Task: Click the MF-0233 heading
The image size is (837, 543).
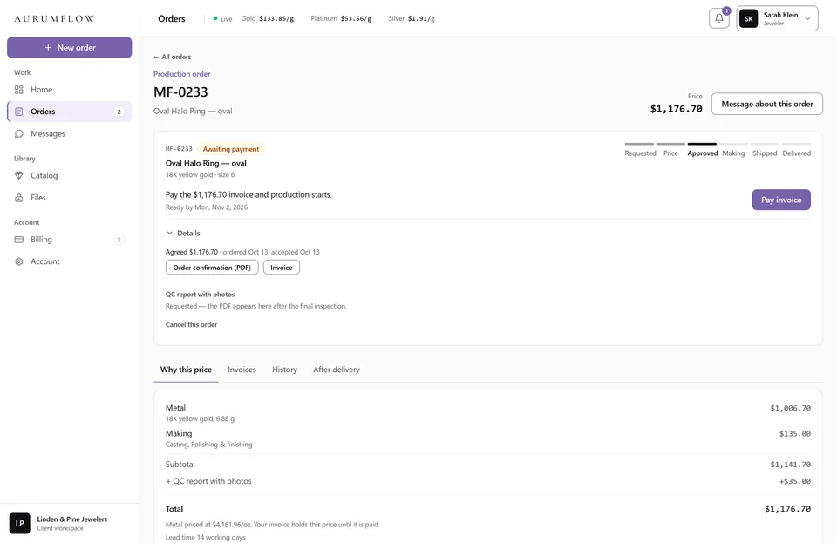Action: pos(180,92)
